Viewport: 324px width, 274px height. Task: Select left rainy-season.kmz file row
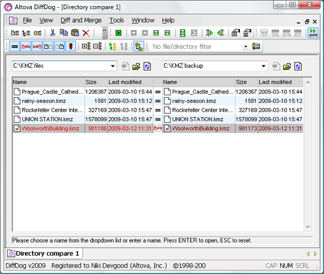(83, 101)
